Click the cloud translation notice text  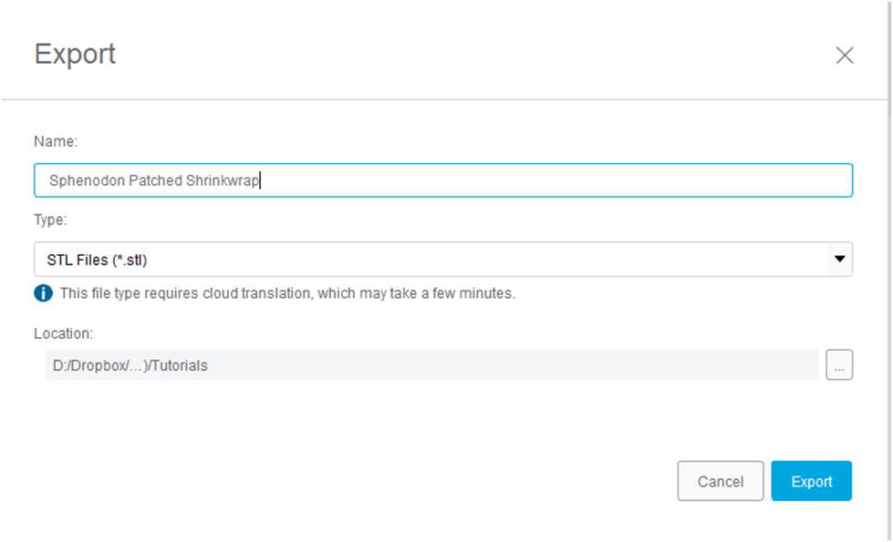coord(287,293)
